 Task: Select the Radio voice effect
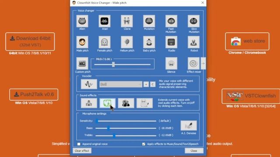tap(171, 42)
